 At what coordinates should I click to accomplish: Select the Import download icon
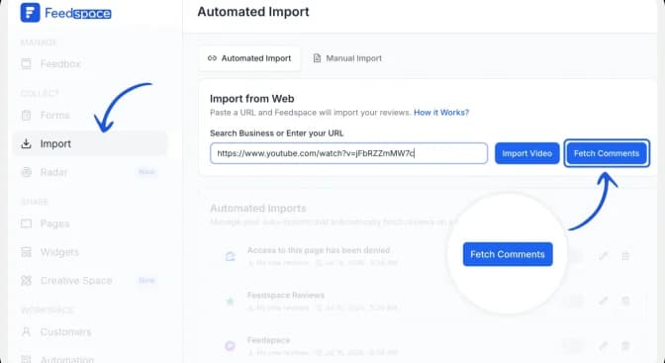tap(27, 143)
